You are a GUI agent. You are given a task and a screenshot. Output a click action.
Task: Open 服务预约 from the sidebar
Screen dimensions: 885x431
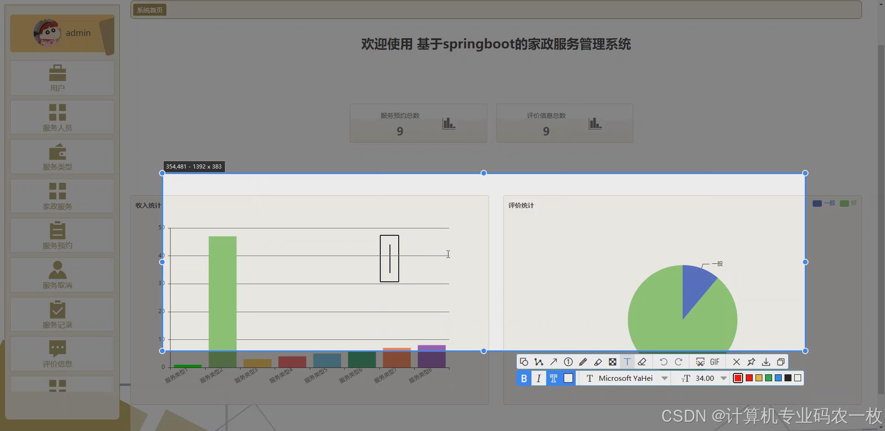click(61, 235)
